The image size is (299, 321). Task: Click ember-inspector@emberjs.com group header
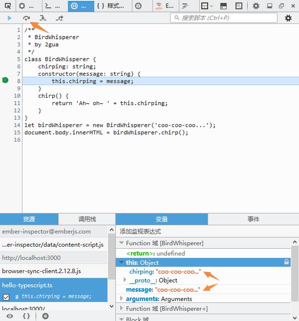point(54,232)
